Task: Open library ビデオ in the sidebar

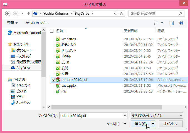Action: 17,97
